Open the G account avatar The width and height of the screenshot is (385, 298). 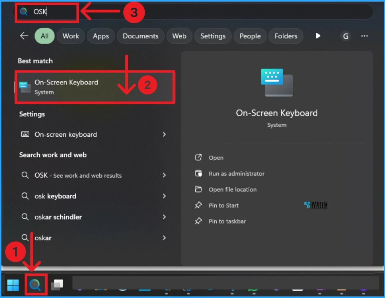click(345, 36)
